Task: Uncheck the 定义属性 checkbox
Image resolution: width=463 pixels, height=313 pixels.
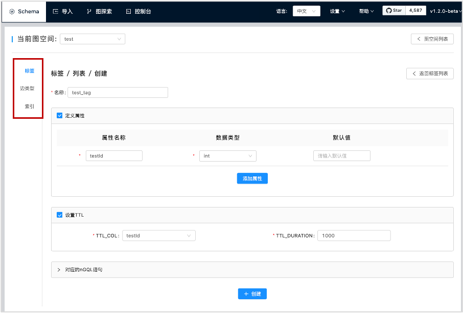Action: tap(59, 115)
